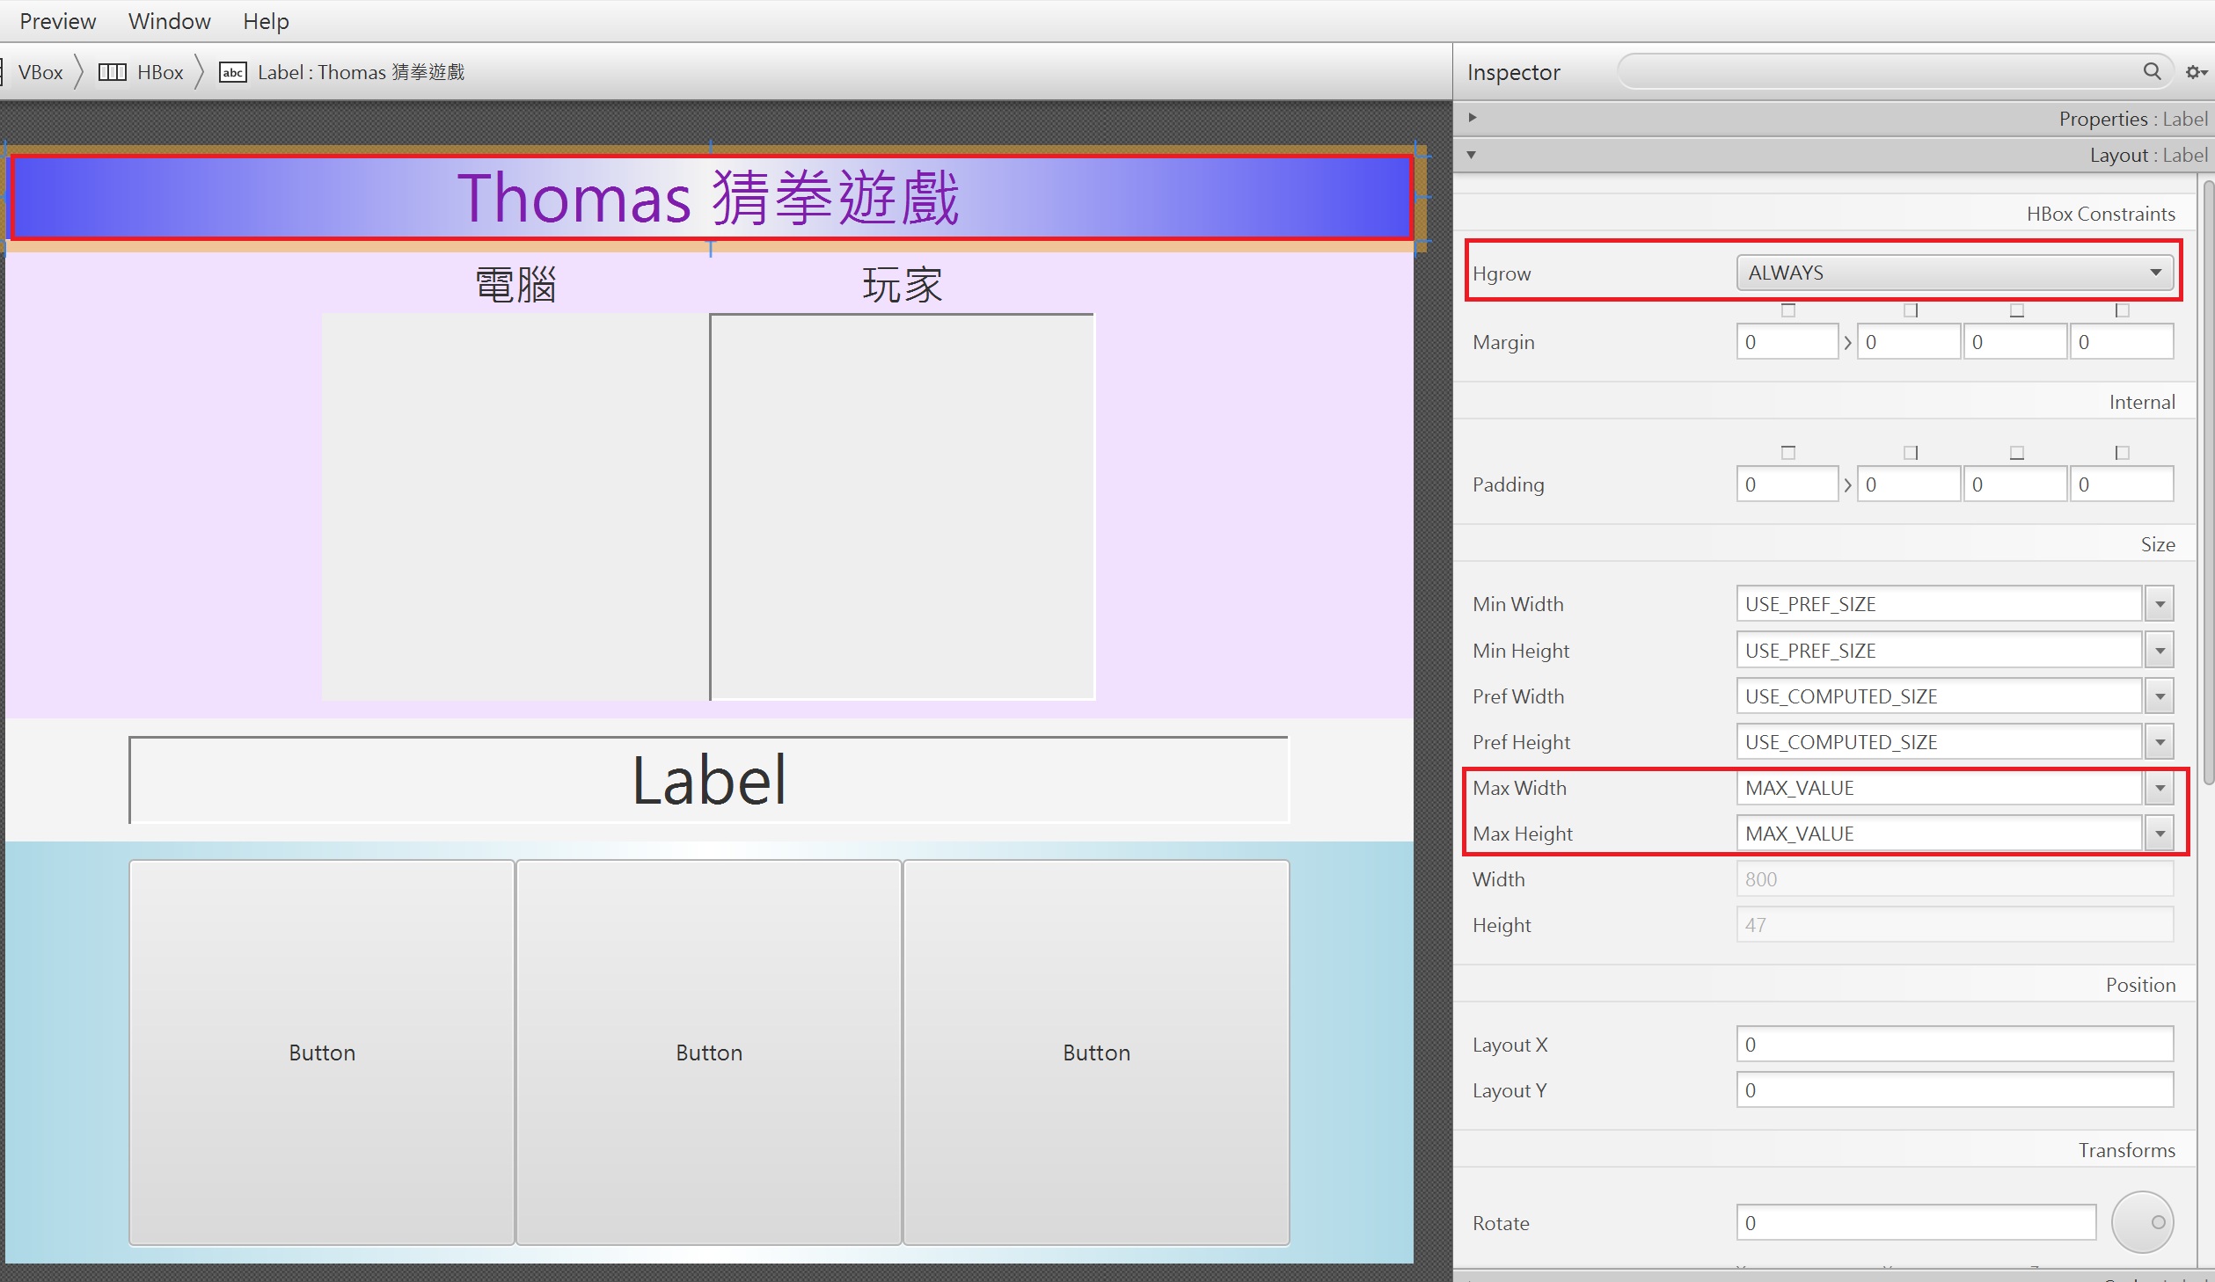Viewport: 2215px width, 1282px height.
Task: Select HBox text in the breadcrumb
Action: 160,72
